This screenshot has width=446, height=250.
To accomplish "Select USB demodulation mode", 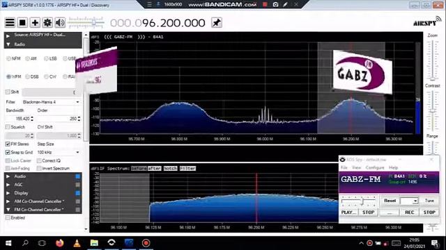I will 66,58.
